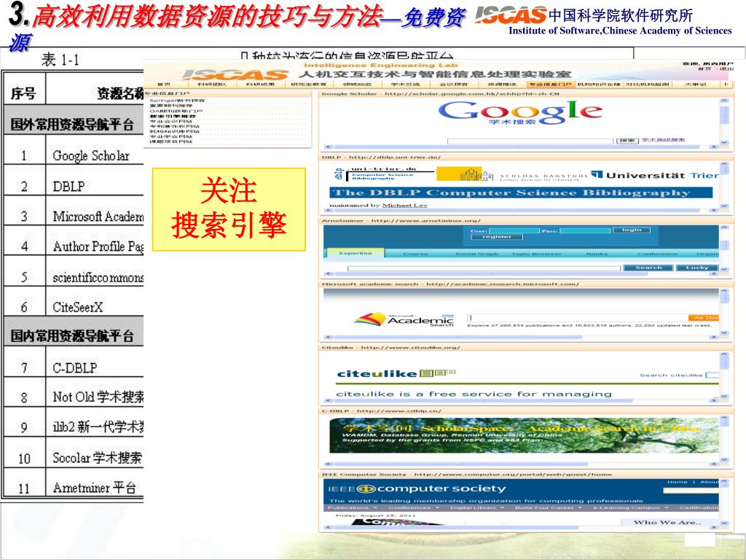The width and height of the screenshot is (746, 560).
Task: Click the IEEE site search field
Action: point(690,490)
